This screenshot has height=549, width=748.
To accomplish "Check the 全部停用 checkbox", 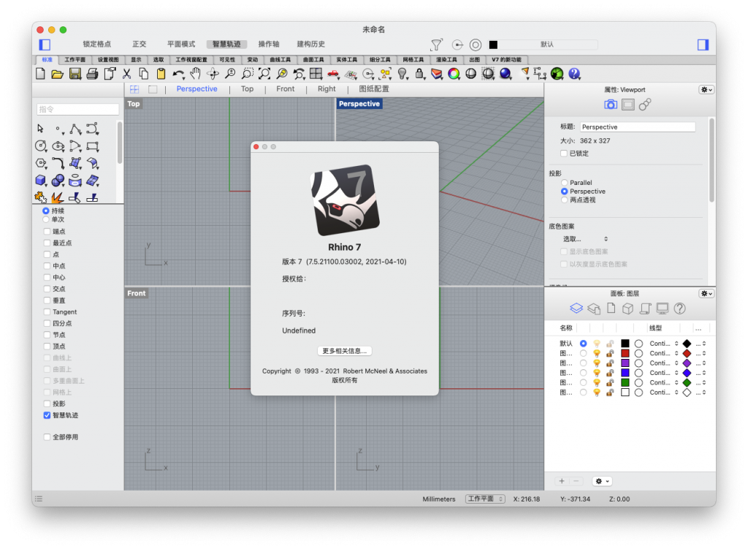I will click(47, 437).
